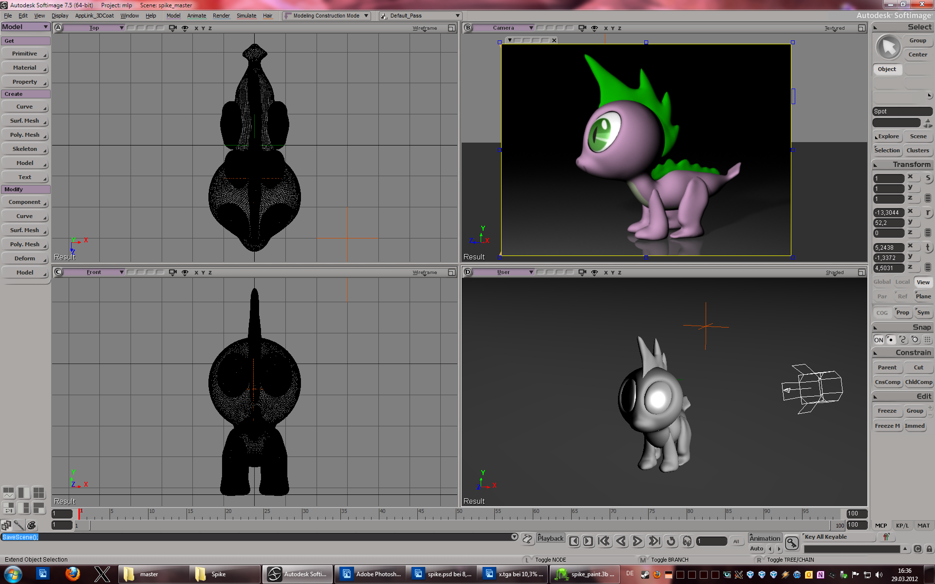
Task: Enable Sym symmetry mode
Action: pyautogui.click(x=923, y=312)
